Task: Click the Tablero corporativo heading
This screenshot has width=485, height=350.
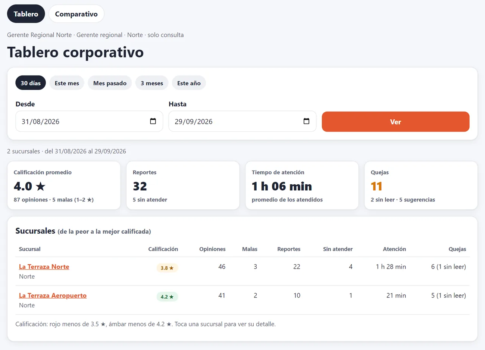Action: tap(75, 52)
